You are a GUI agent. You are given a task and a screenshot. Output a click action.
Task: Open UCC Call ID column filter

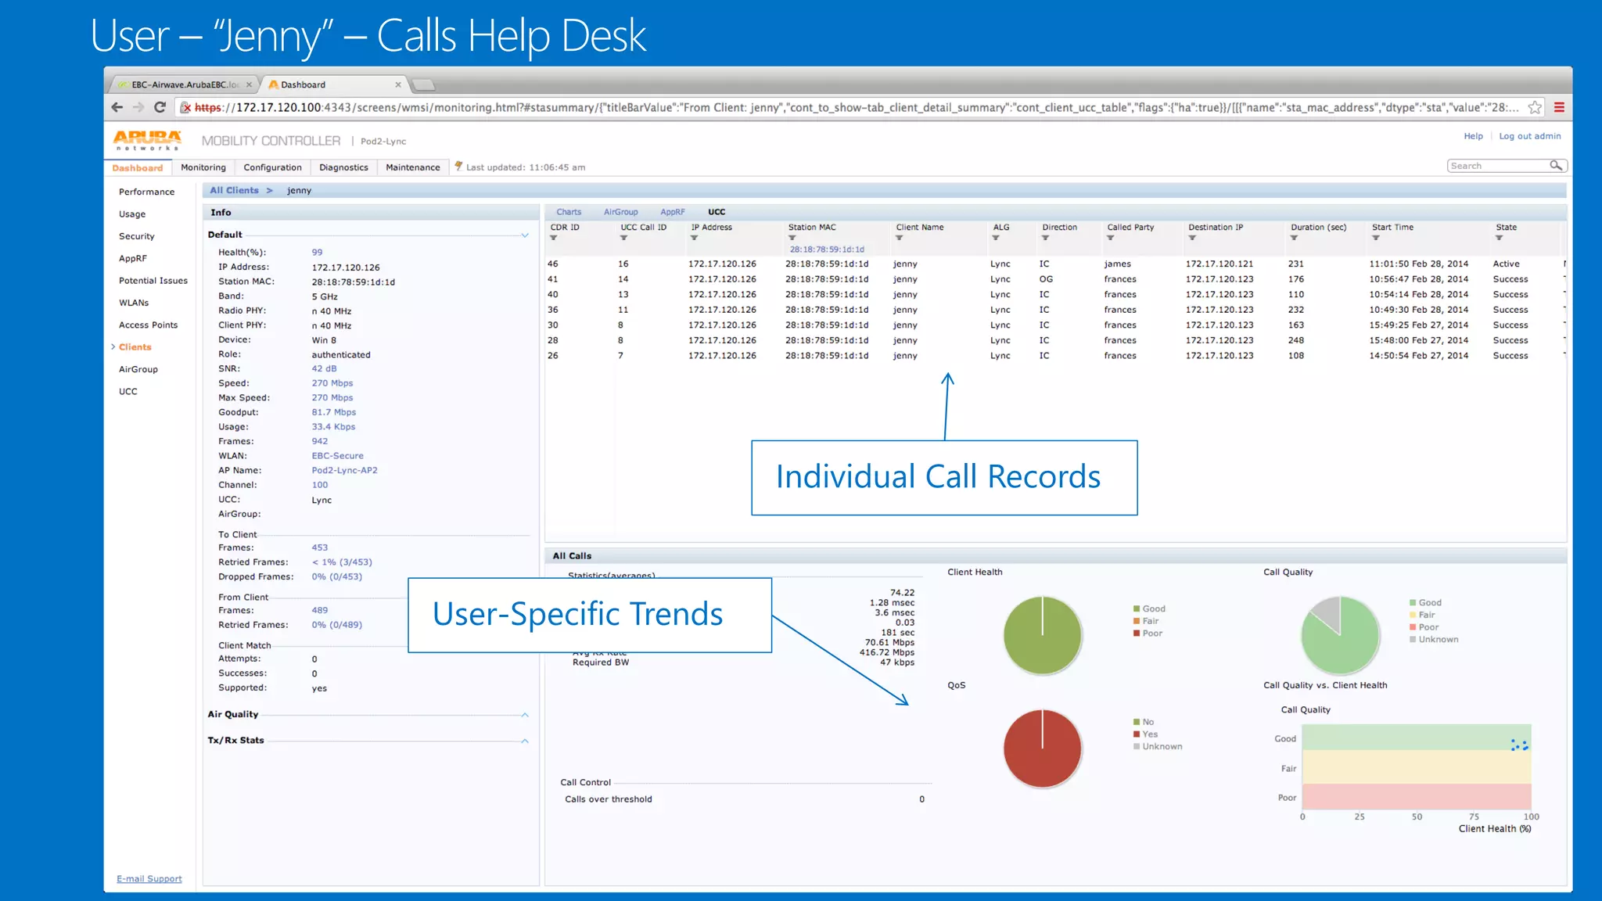pos(623,238)
